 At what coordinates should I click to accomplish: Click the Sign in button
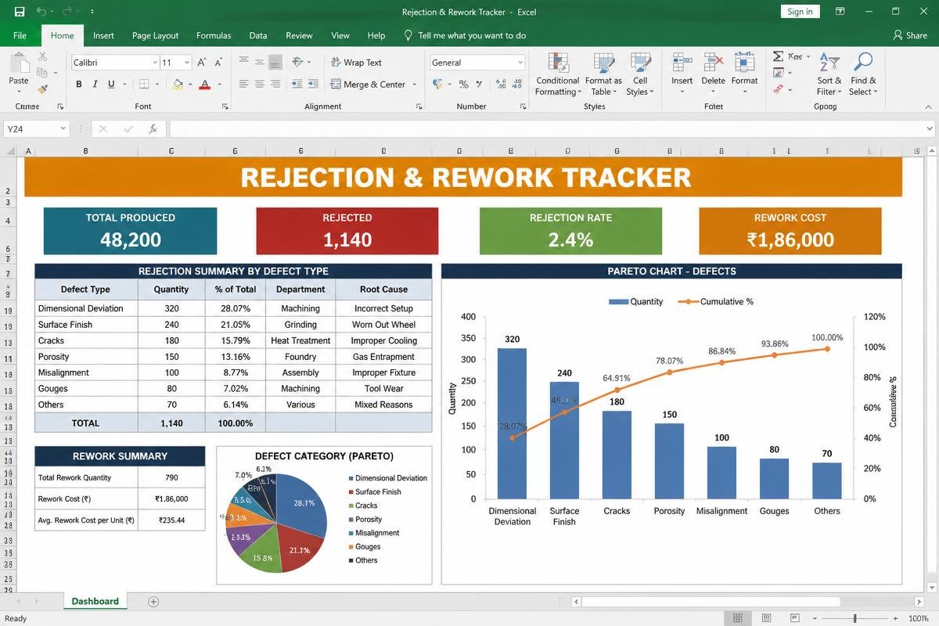click(x=800, y=12)
